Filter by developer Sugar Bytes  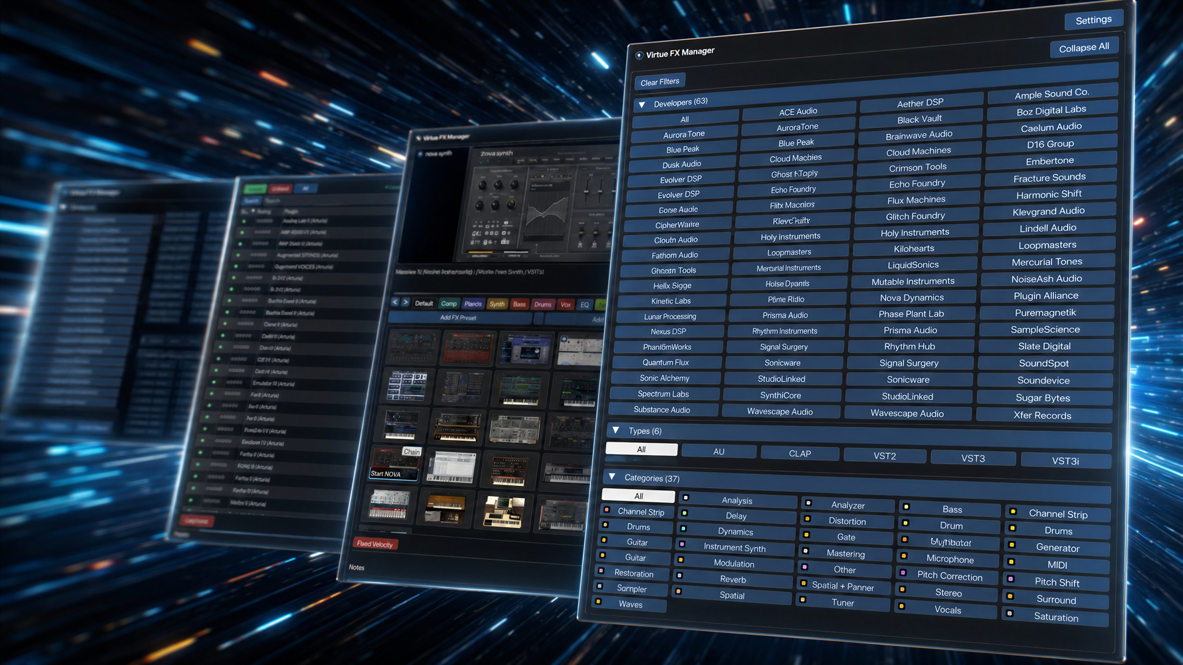[x=1043, y=398]
